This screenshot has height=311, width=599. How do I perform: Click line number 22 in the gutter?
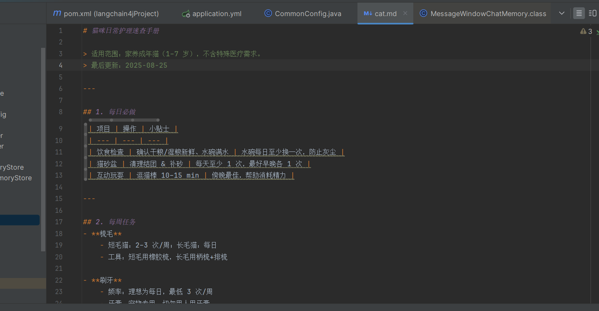point(59,280)
